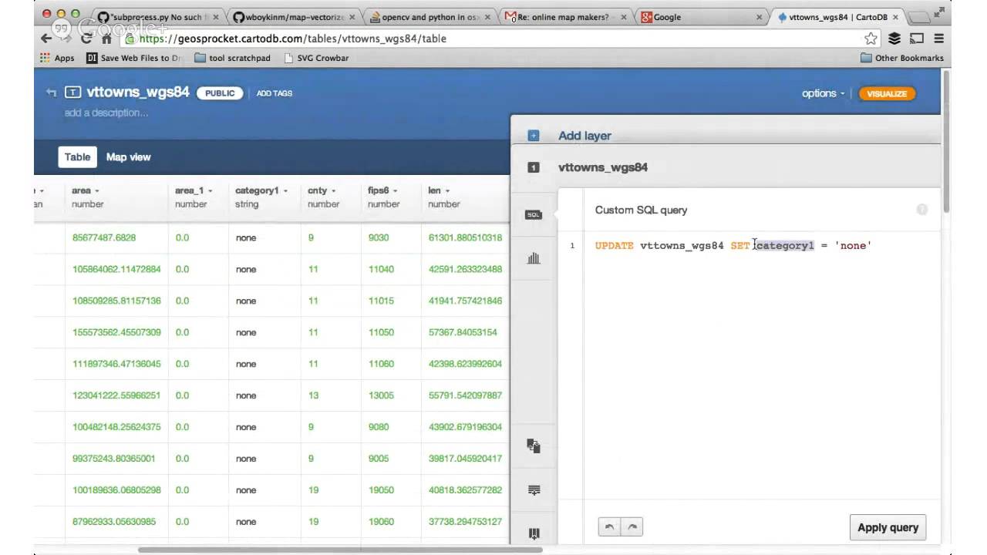Switch to Google browser tab

tap(702, 16)
